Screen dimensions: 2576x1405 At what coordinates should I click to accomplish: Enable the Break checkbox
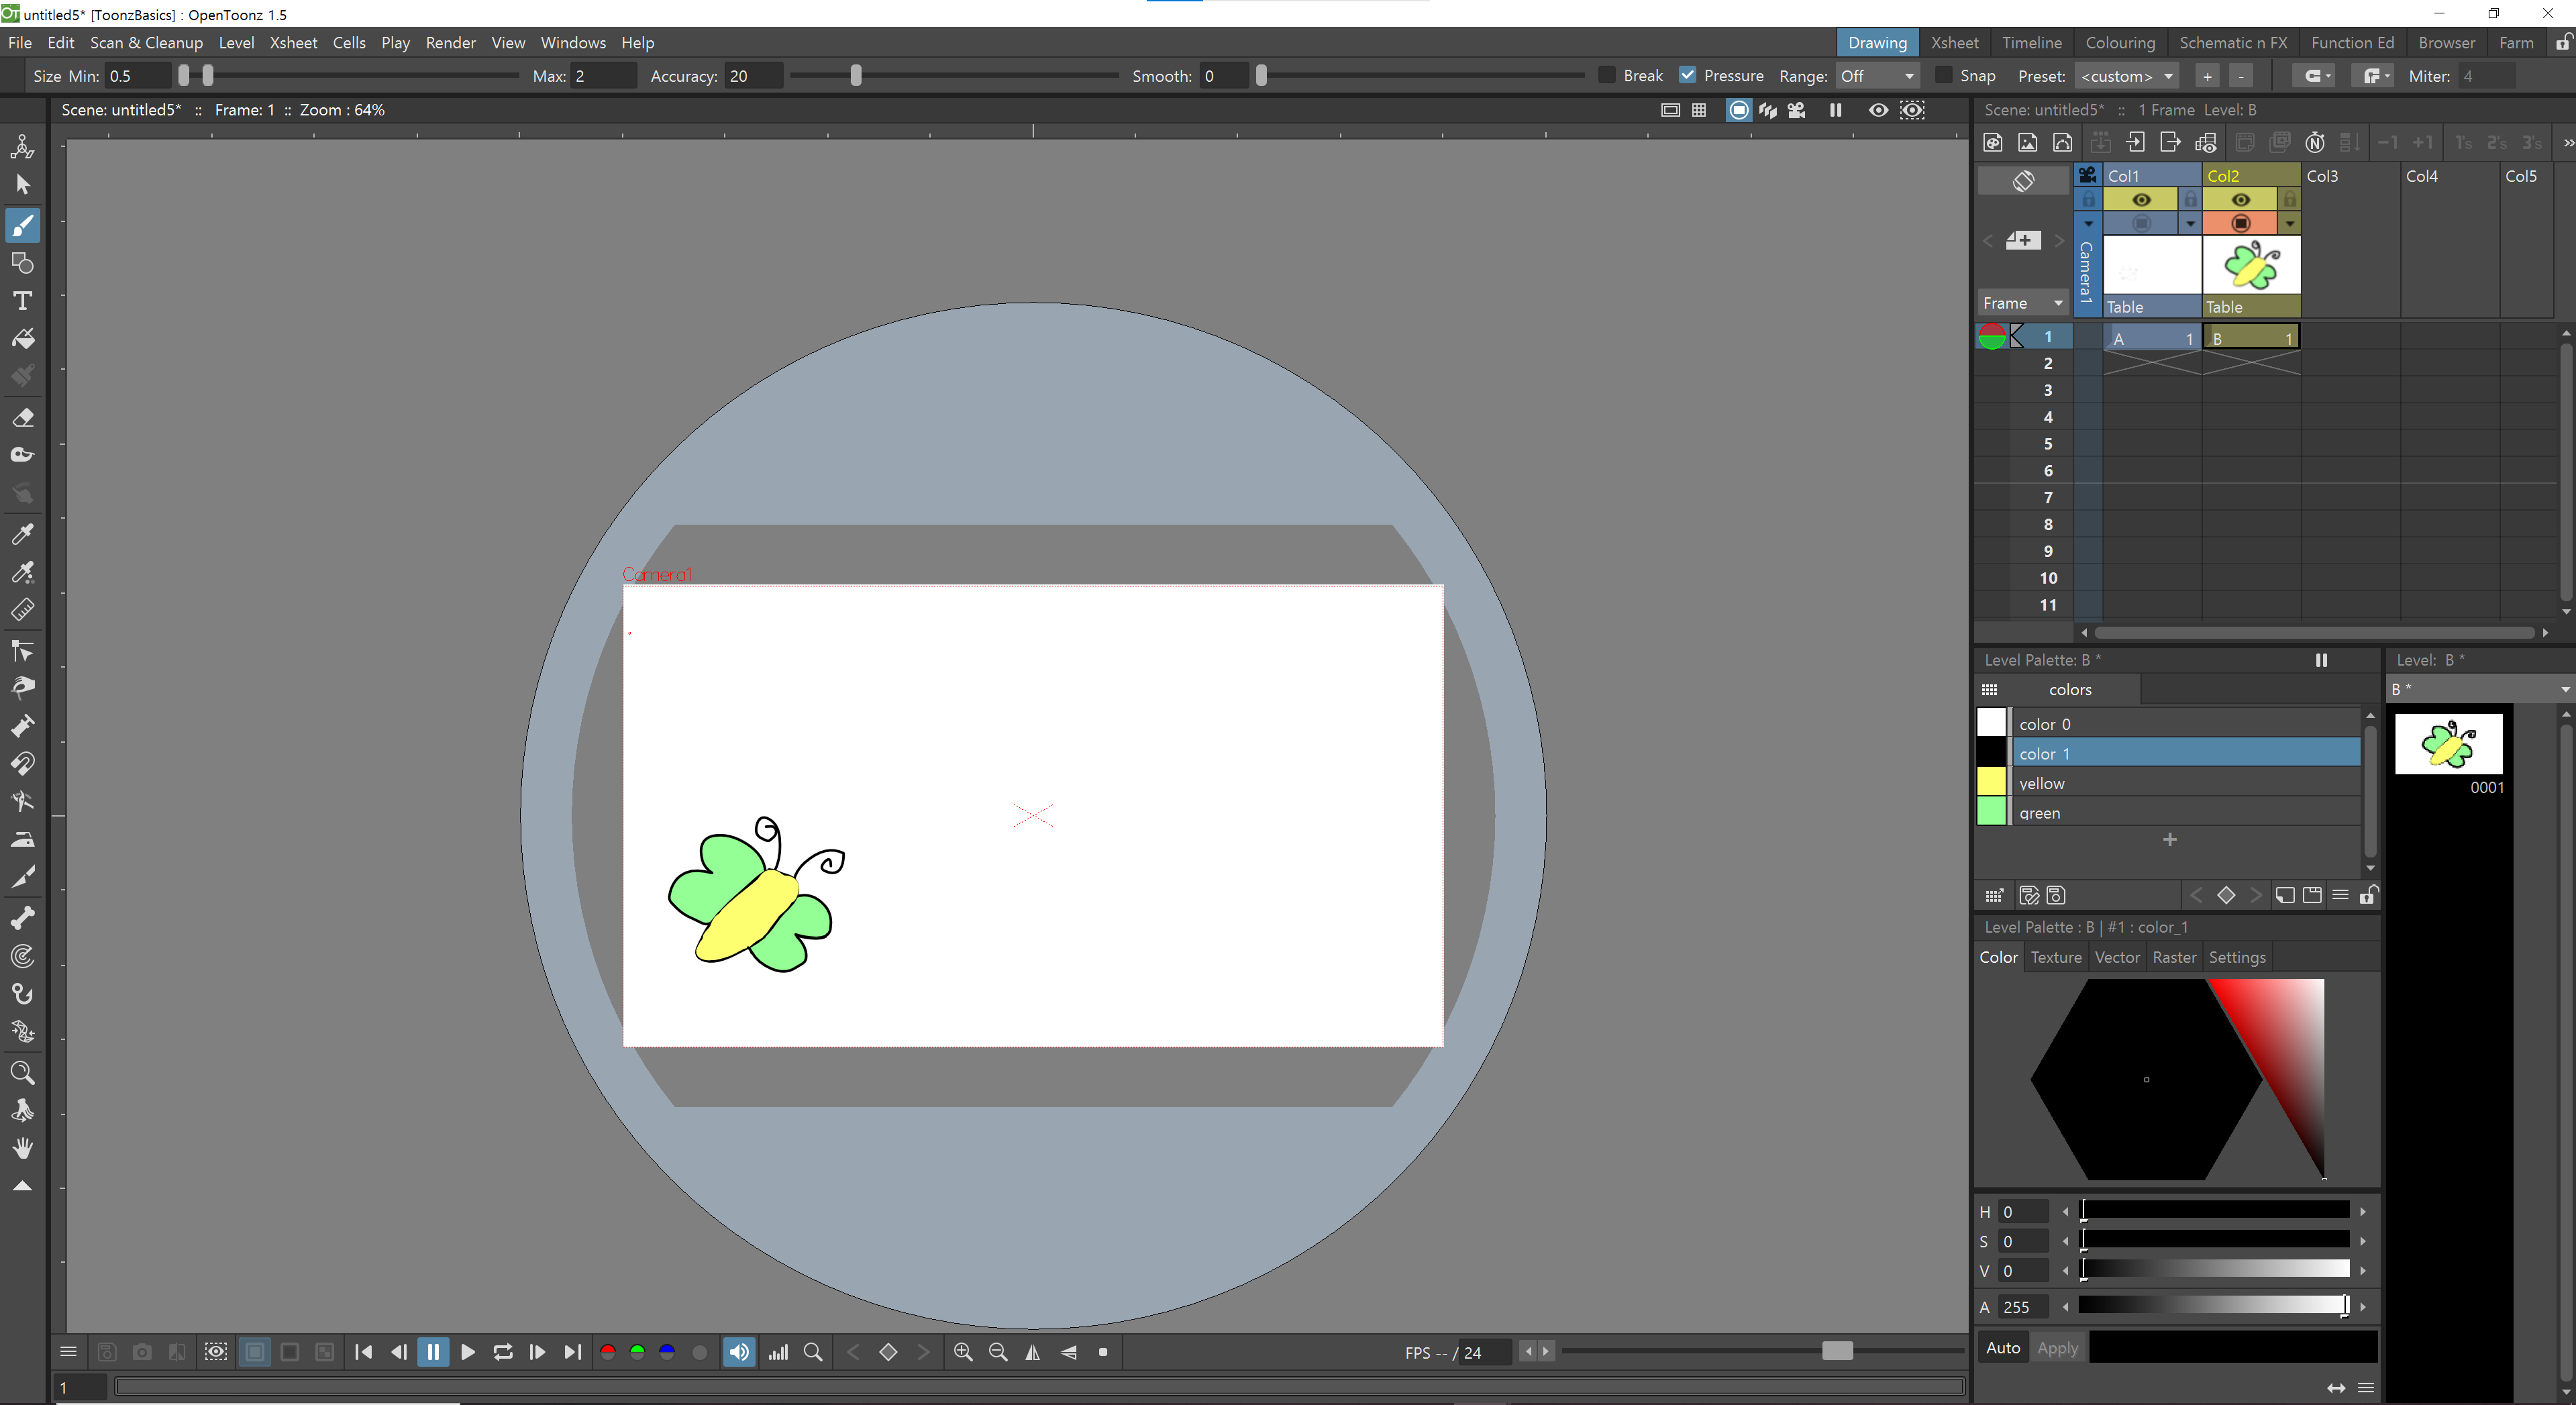point(1607,76)
